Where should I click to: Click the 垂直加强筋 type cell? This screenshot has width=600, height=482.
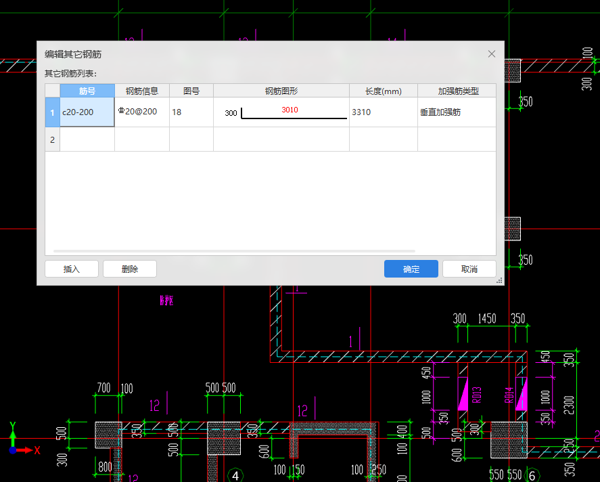point(457,112)
